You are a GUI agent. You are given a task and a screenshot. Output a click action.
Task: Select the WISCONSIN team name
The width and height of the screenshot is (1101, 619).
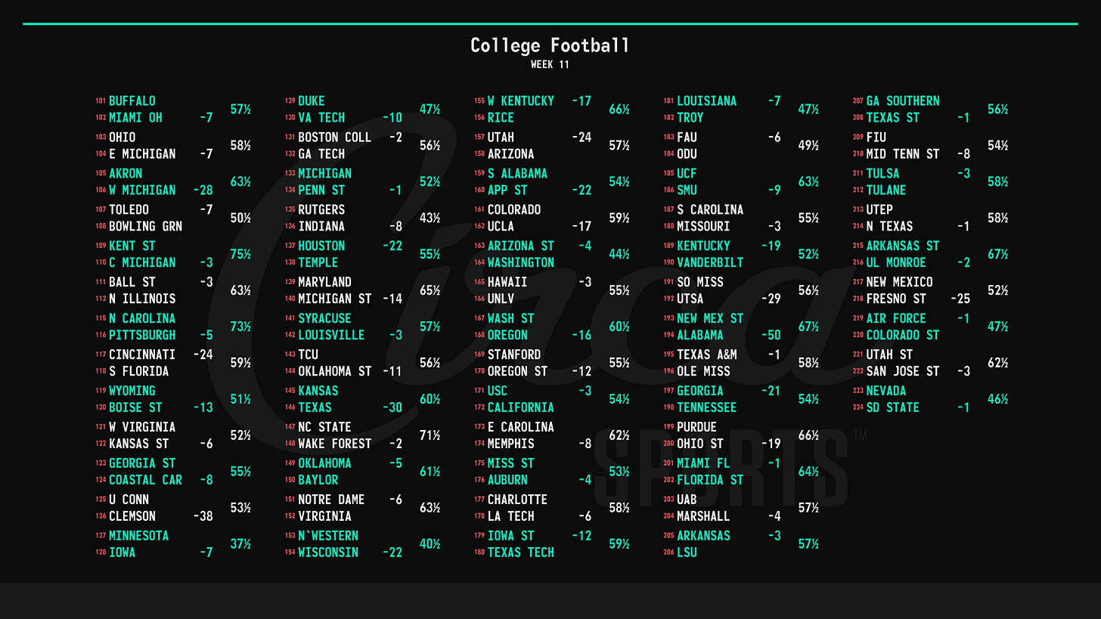328,552
